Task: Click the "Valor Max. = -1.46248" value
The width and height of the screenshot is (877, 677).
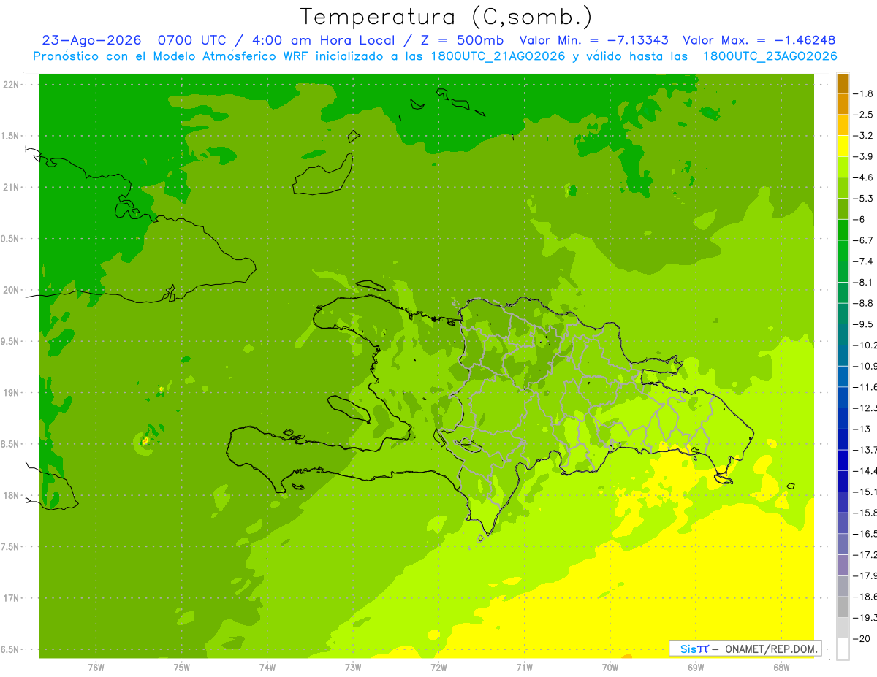Action: [759, 40]
